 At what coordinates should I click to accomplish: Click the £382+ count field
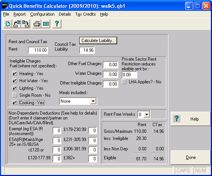pos(93,159)
